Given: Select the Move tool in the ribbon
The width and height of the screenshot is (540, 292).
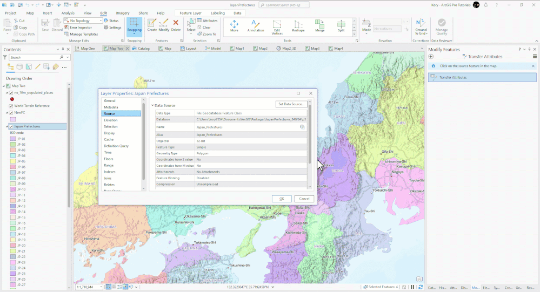Looking at the screenshot, I should tap(234, 25).
